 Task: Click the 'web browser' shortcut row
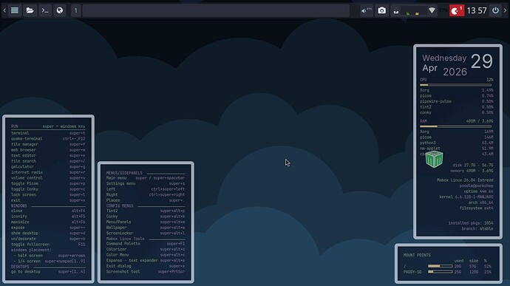tap(48, 150)
